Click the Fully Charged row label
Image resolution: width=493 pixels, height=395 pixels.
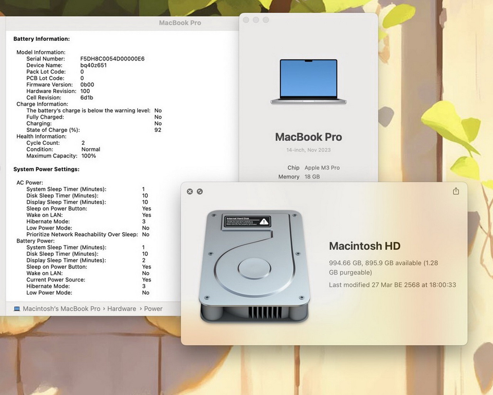[45, 117]
